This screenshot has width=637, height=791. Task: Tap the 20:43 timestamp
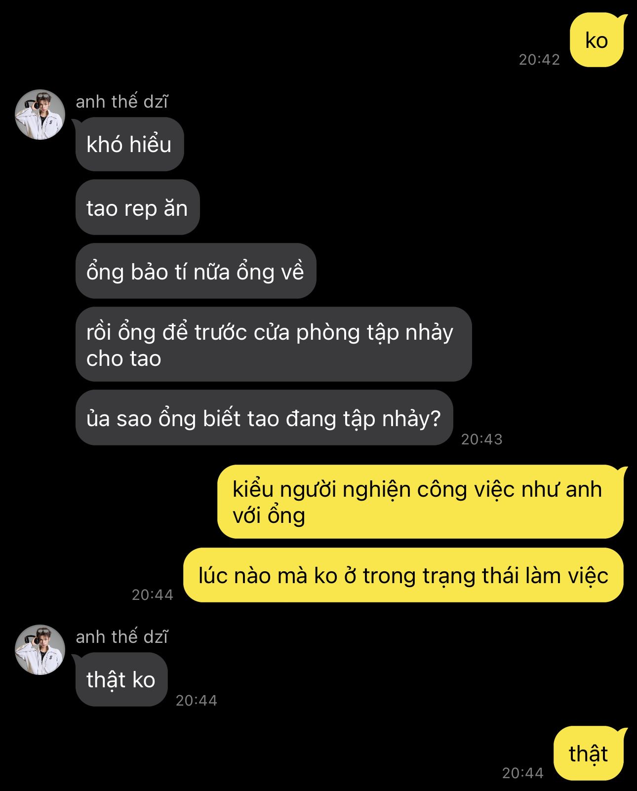click(482, 439)
